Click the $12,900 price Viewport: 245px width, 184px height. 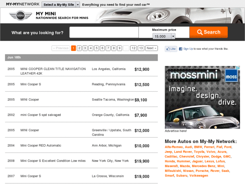pos(142,69)
